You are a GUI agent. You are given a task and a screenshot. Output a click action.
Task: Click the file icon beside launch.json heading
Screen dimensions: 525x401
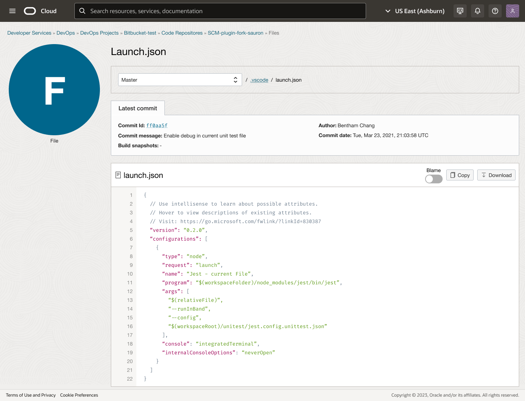tap(118, 175)
